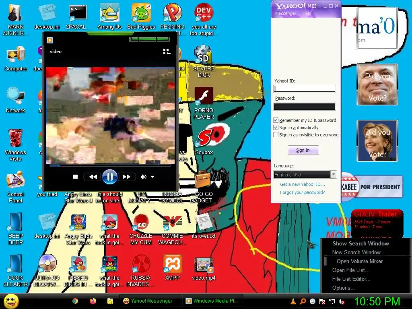412x309 pixels.
Task: Select the Flash player desktop icon
Action: (204, 103)
